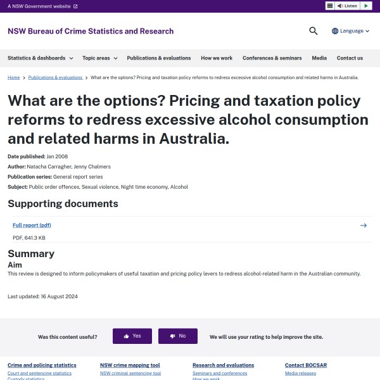This screenshot has width=380, height=380.
Task: Download the Full report (pdf) link
Action: [x=32, y=225]
